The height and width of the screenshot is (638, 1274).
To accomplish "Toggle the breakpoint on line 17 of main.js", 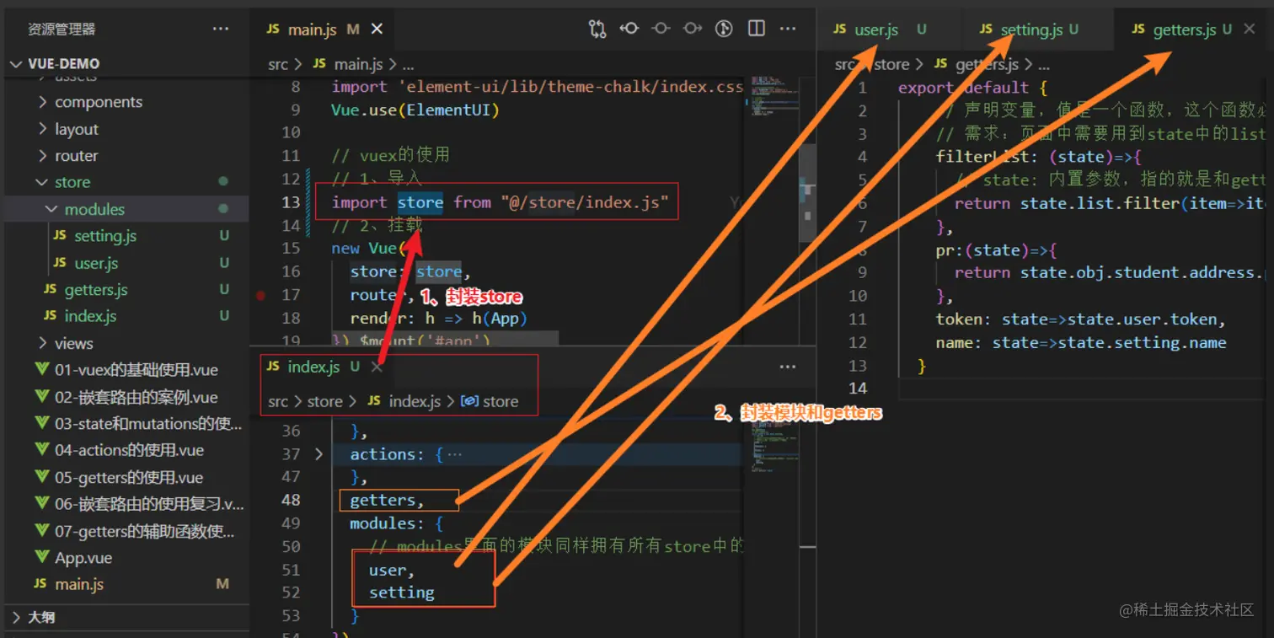I will 261,295.
